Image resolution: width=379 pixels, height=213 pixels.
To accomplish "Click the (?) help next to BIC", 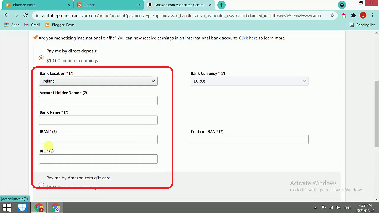I will point(51,151).
